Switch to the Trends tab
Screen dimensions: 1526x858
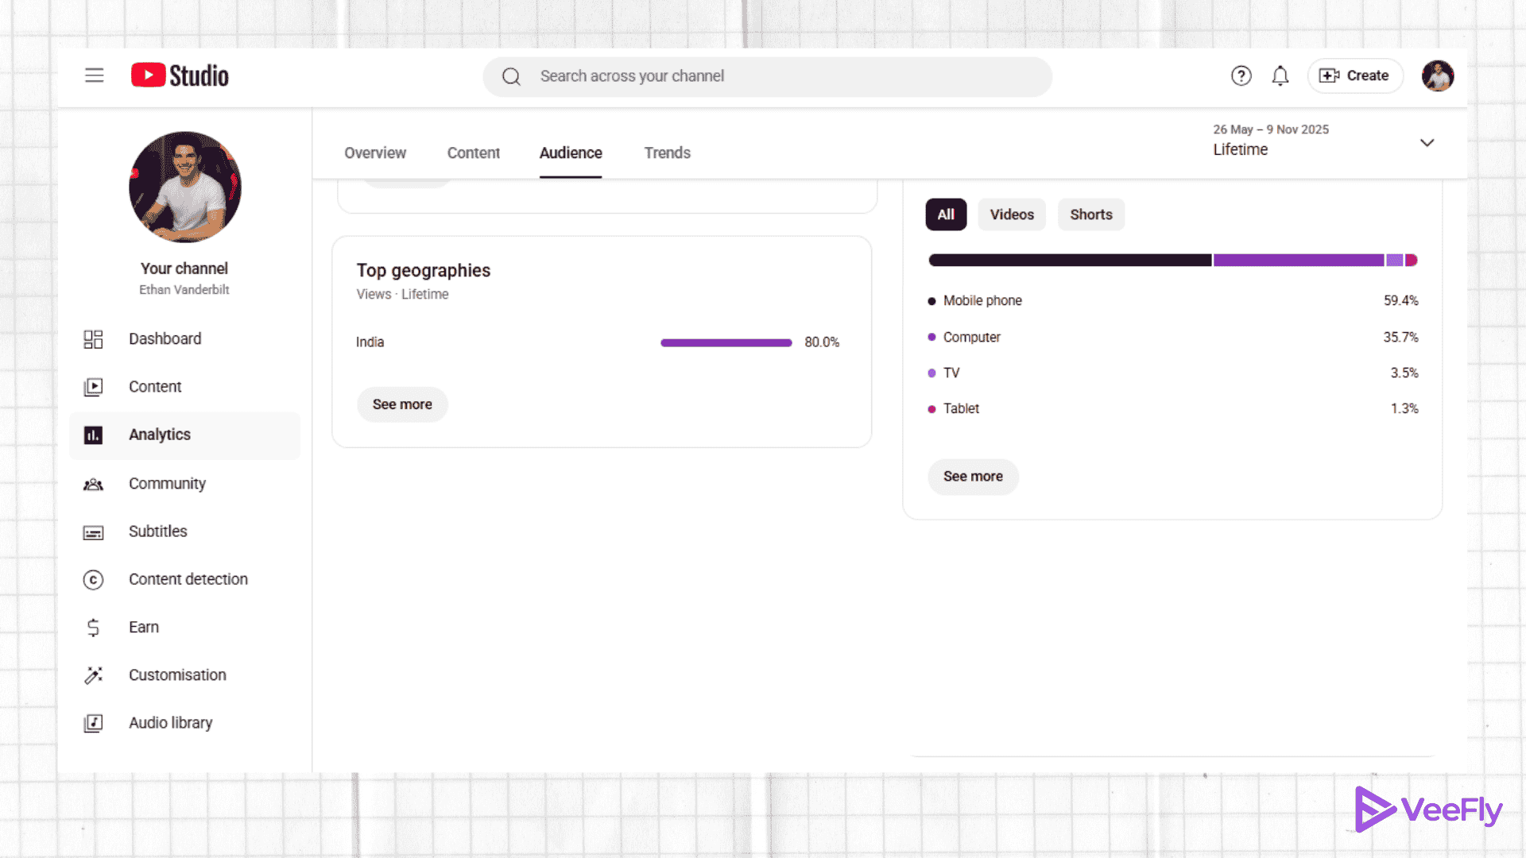click(x=667, y=153)
